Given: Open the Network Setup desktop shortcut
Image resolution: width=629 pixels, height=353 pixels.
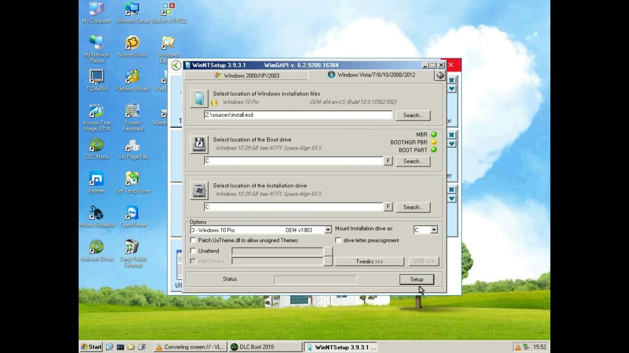Looking at the screenshot, I should 133,13.
